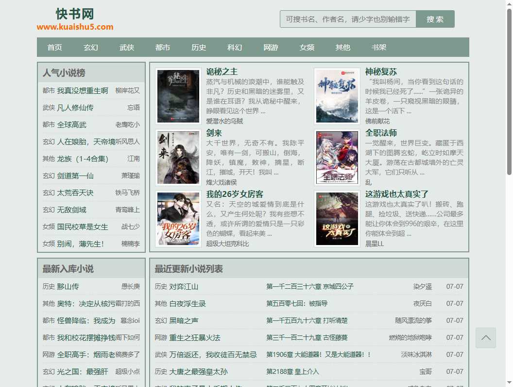The image size is (513, 387).
Task: Open the novel 诡秘之主
Action: coord(222,71)
